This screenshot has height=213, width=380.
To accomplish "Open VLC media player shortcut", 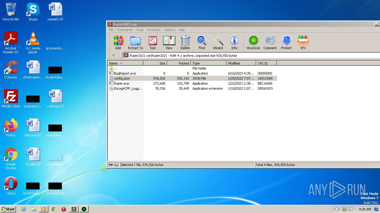I will (33, 43).
